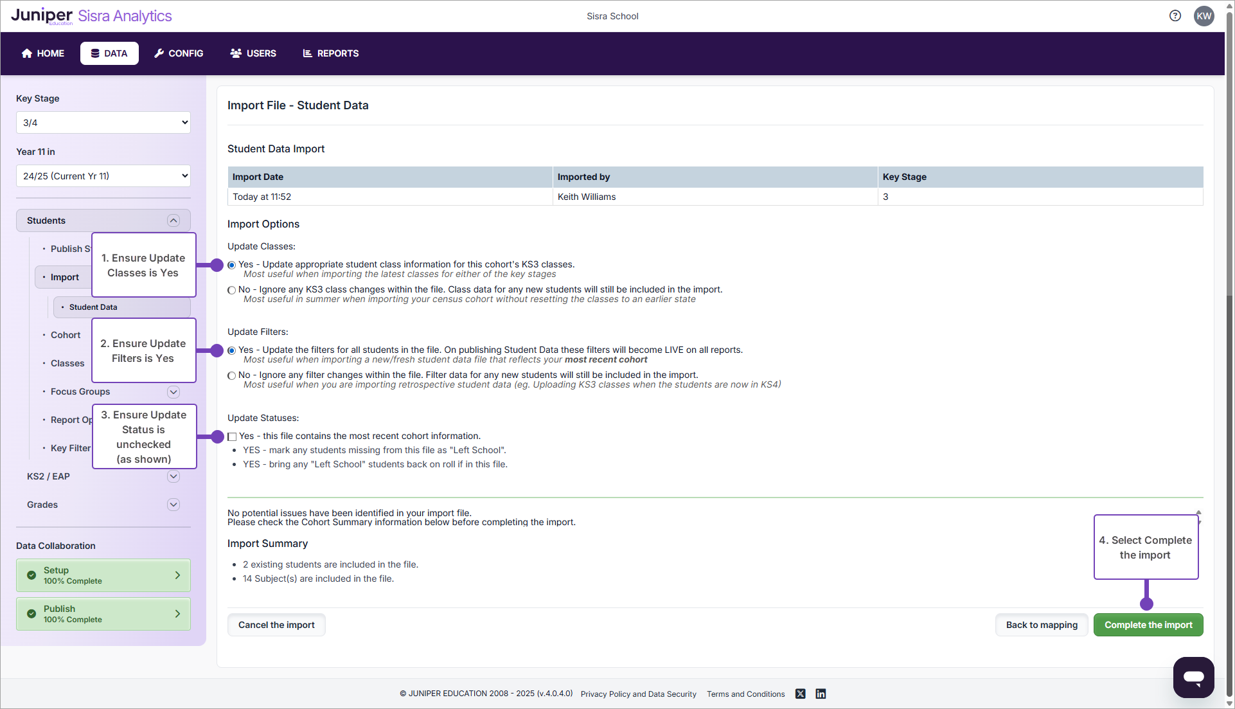The width and height of the screenshot is (1235, 709).
Task: Click the Setup 100% Complete arrow
Action: coord(177,575)
